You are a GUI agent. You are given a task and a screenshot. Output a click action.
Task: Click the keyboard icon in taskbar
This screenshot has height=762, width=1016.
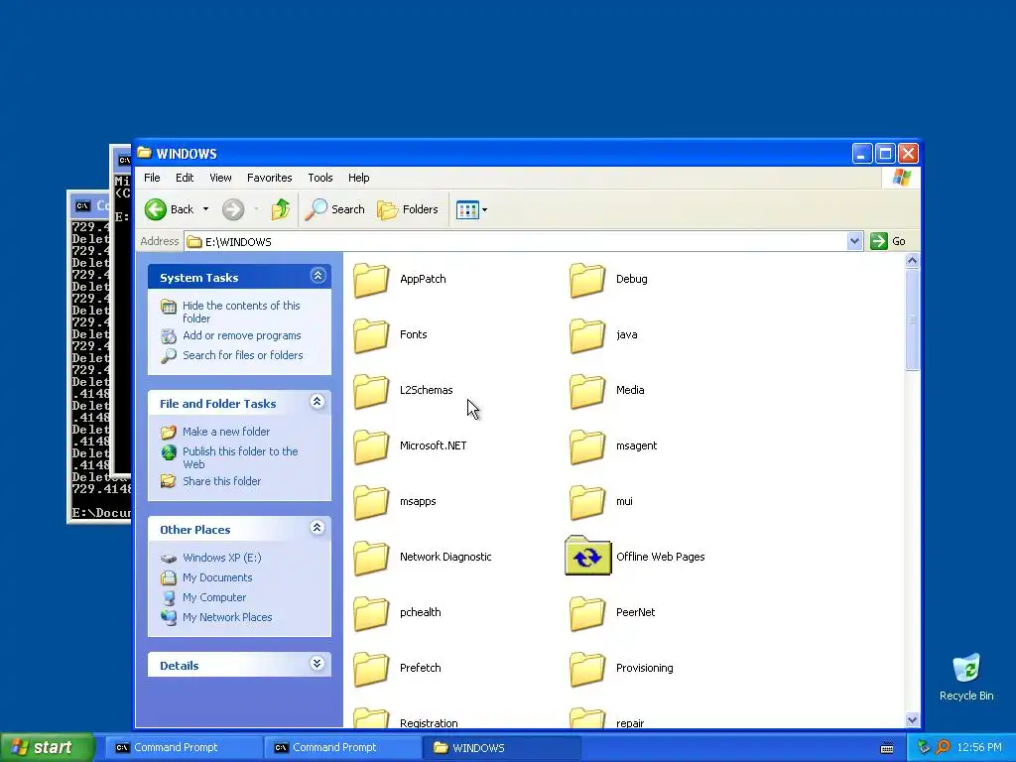887,748
